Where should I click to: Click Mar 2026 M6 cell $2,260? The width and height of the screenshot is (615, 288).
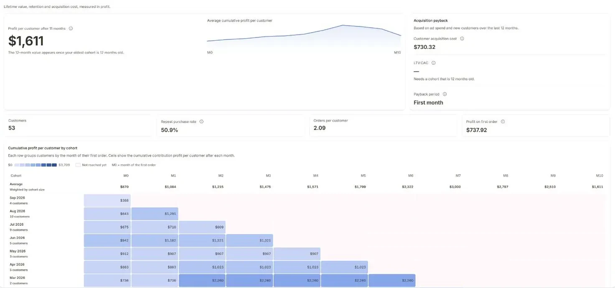tap(392, 280)
